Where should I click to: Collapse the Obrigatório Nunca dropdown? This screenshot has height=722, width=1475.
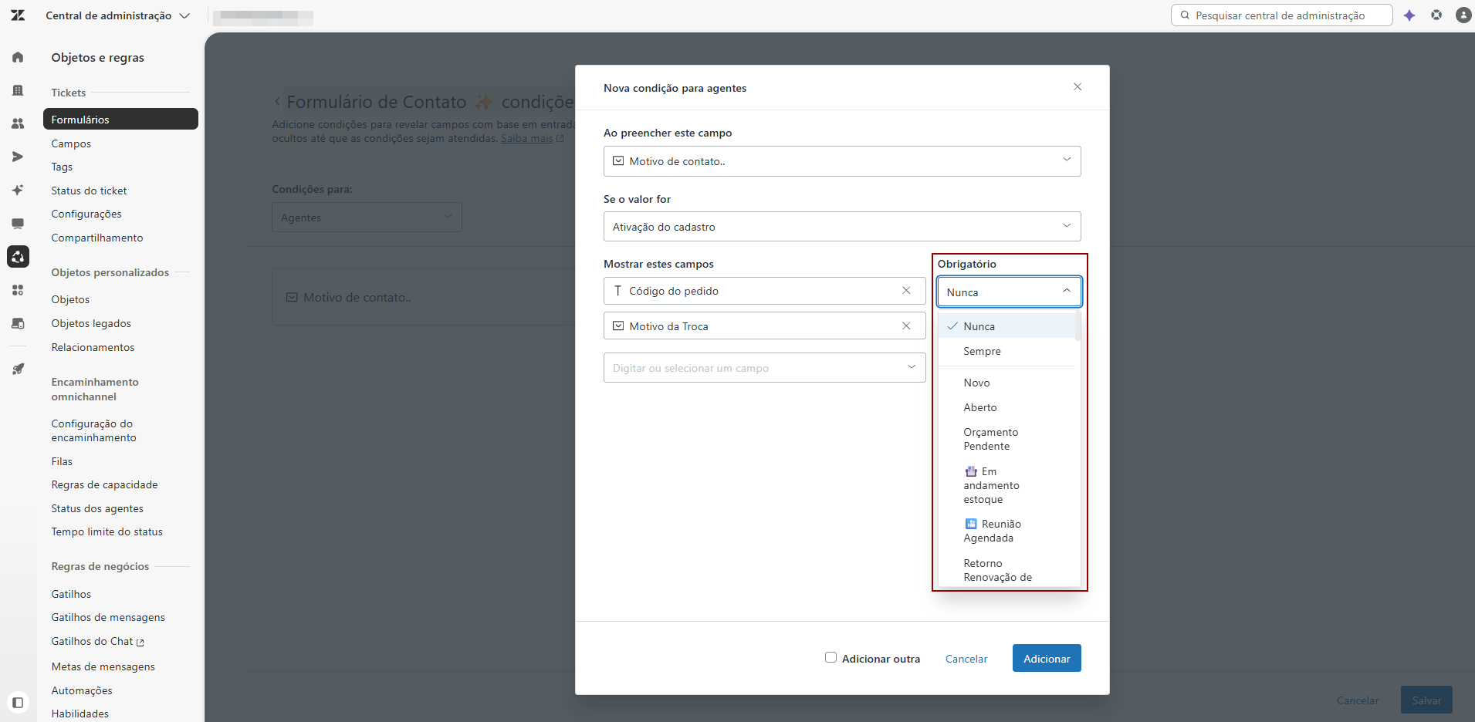point(1010,292)
